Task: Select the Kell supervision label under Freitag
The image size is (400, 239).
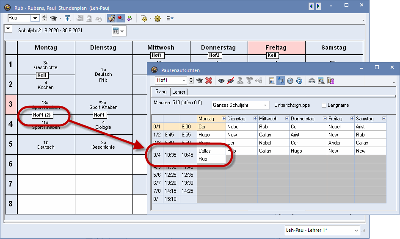Action: click(272, 55)
